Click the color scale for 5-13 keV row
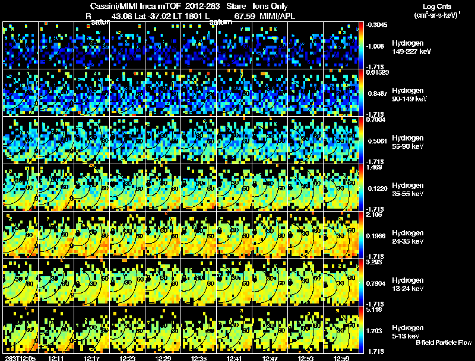 361,330
